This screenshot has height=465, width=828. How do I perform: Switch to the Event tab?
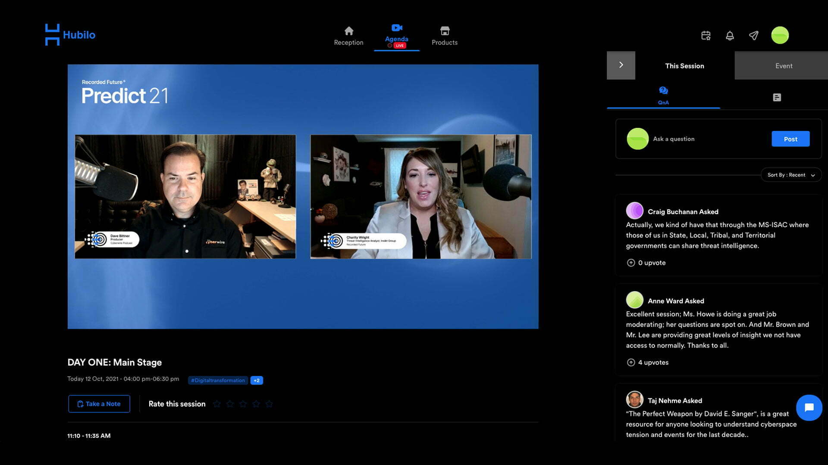click(784, 66)
